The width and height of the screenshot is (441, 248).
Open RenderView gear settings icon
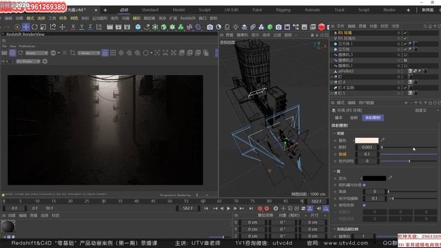point(45,61)
